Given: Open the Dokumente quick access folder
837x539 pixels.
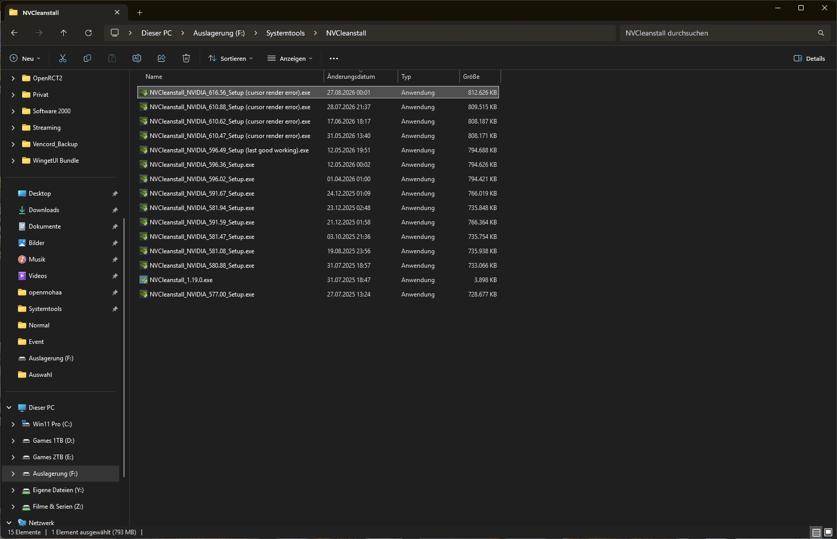Looking at the screenshot, I should click(x=45, y=227).
